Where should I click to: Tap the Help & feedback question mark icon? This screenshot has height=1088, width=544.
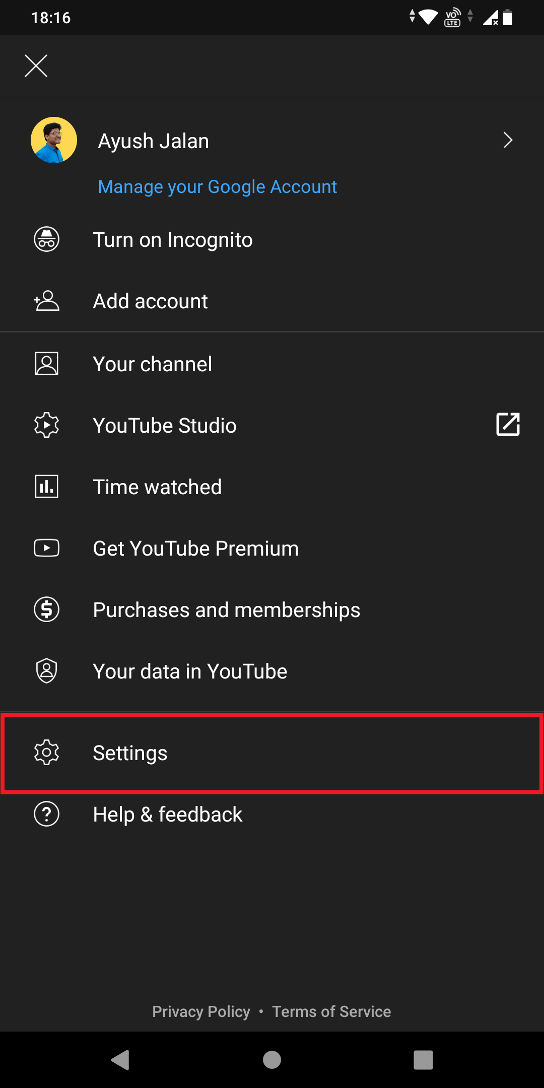[x=46, y=814]
